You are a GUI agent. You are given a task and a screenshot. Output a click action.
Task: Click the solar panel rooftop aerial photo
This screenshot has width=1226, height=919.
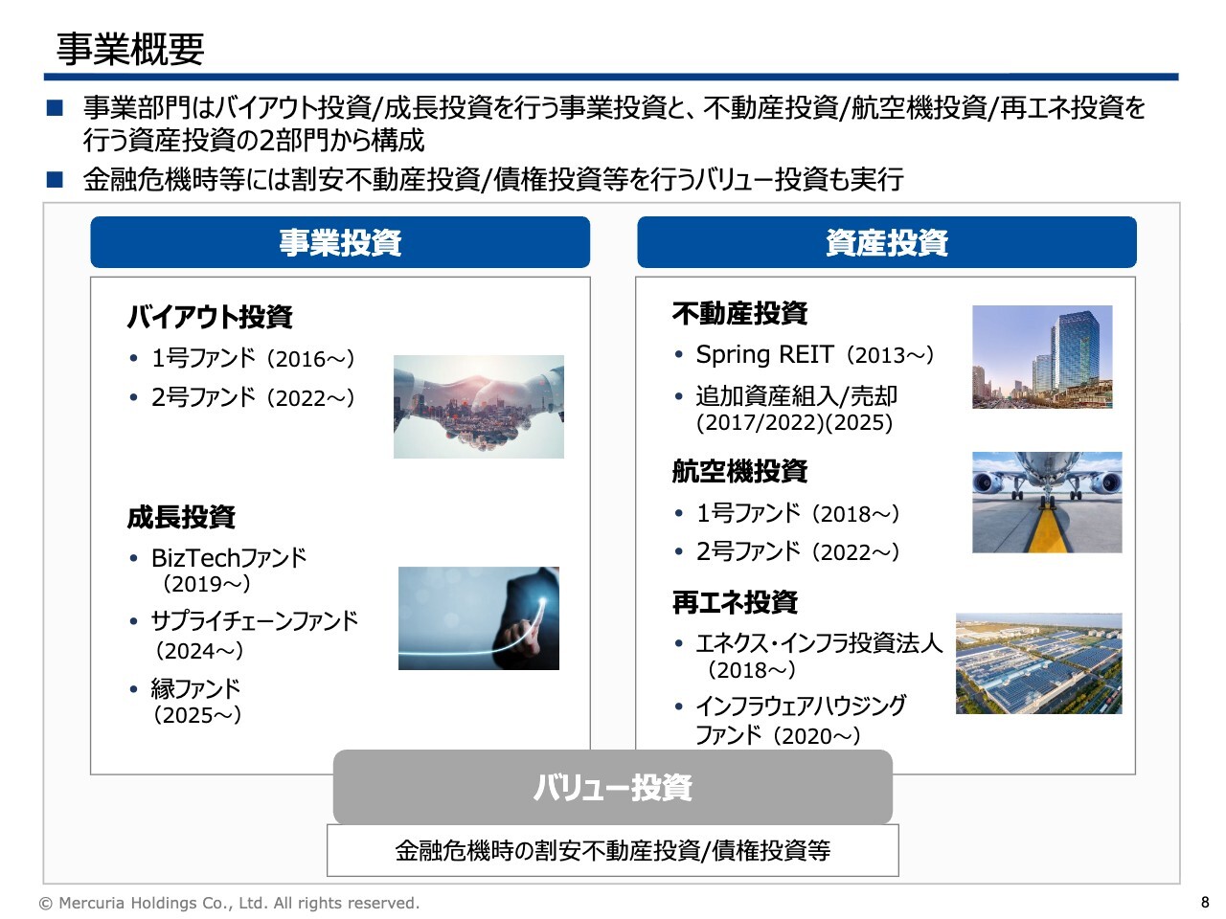pos(1038,663)
